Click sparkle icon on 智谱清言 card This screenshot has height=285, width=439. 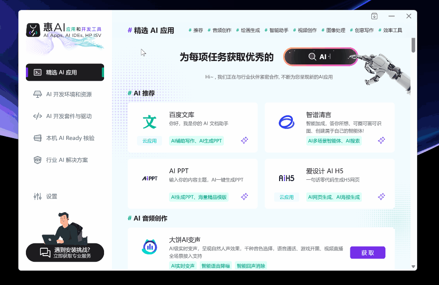point(381,140)
